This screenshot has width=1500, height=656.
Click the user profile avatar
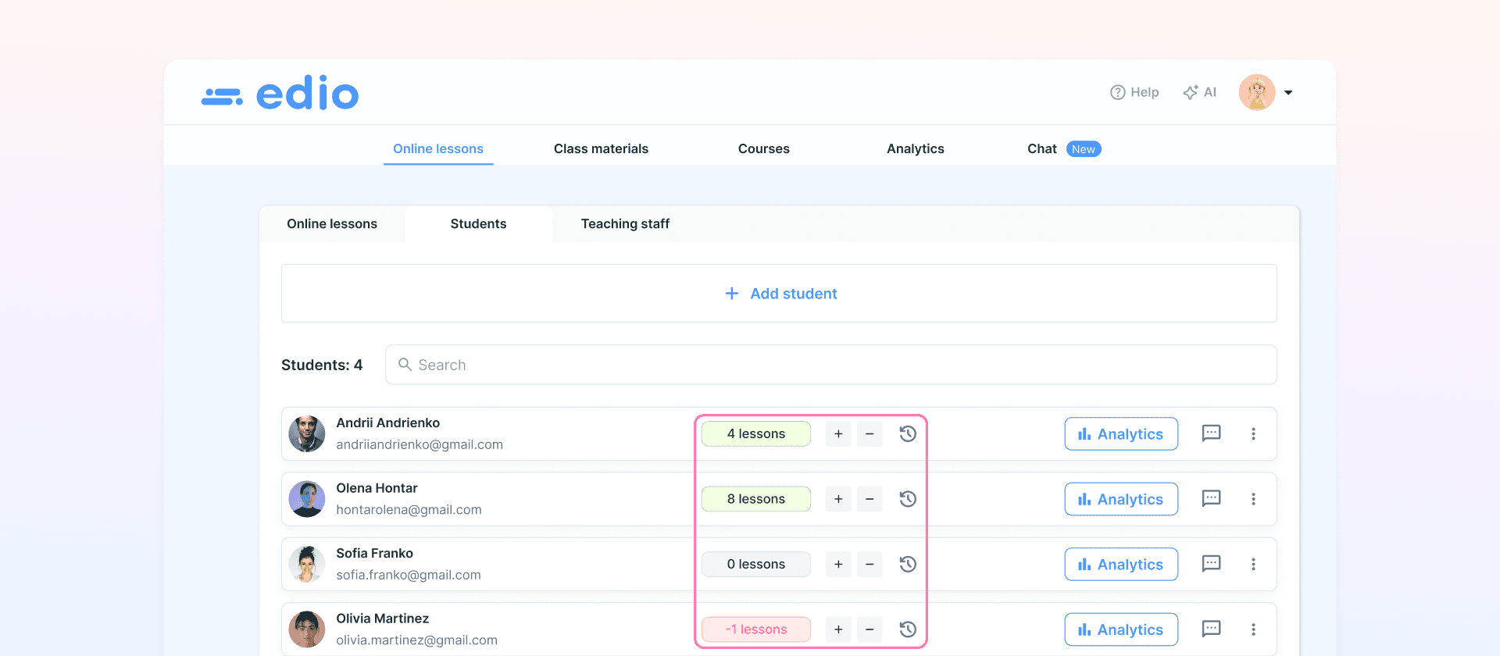tap(1257, 92)
